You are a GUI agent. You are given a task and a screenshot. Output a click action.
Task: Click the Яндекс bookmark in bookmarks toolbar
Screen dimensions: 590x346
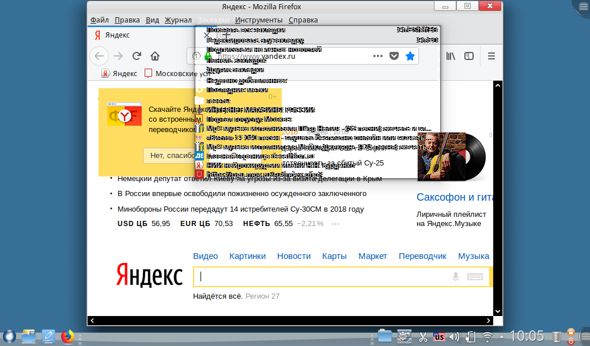(x=120, y=73)
